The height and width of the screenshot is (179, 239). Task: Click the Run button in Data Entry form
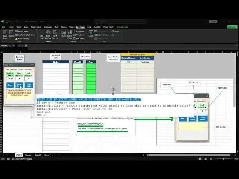[x=10, y=85]
